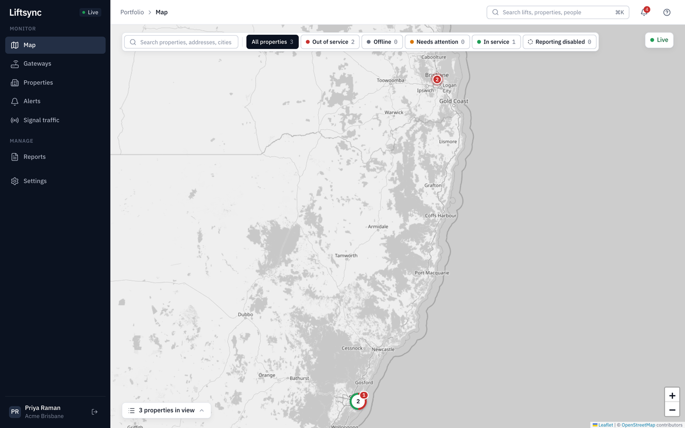The width and height of the screenshot is (685, 428).
Task: Zoom in on the map
Action: (x=672, y=395)
